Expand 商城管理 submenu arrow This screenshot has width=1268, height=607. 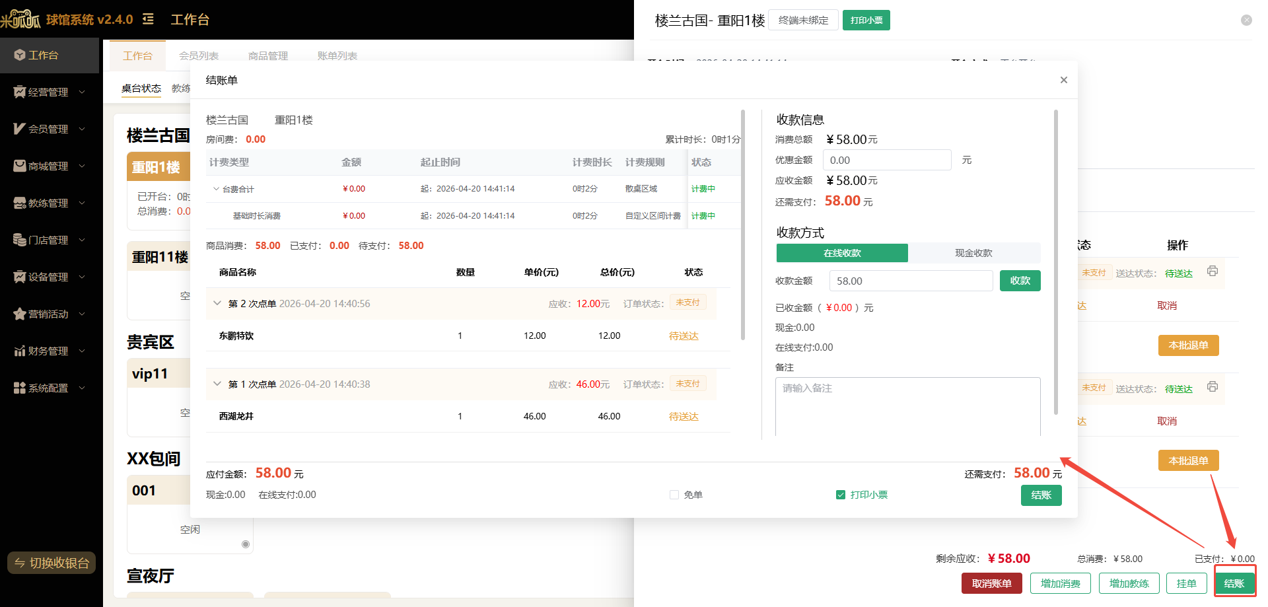(x=82, y=166)
